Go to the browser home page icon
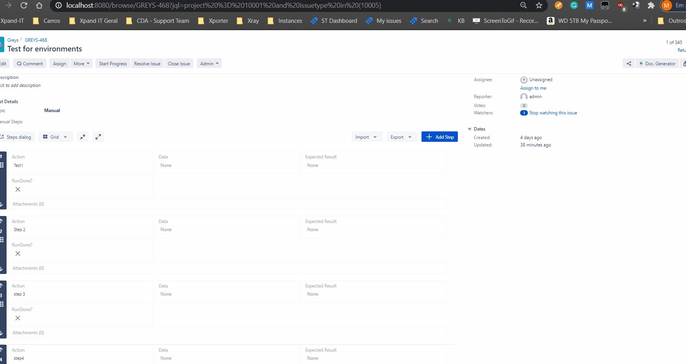The image size is (686, 364). coord(39,5)
